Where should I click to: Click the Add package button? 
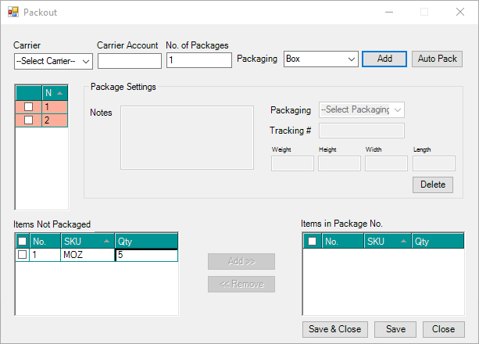(384, 59)
